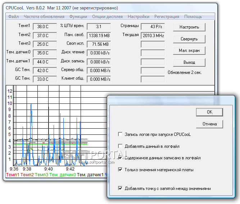Switch to Мал. экран mode
The image size is (240, 204).
pos(189,50)
